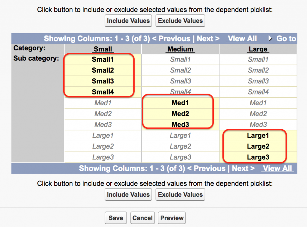Select Med3 in the Medium column
Viewport: 307px width, 227px height.
click(180, 124)
